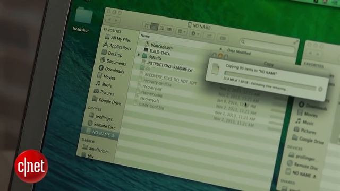
Task: Select Movies in Finder sidebar
Action: [106, 76]
